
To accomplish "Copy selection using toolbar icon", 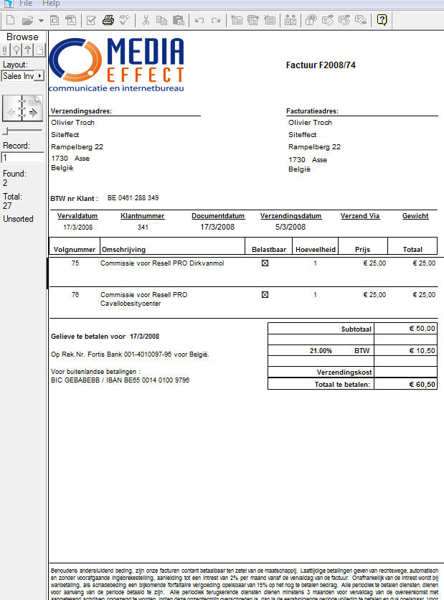I will [x=162, y=20].
